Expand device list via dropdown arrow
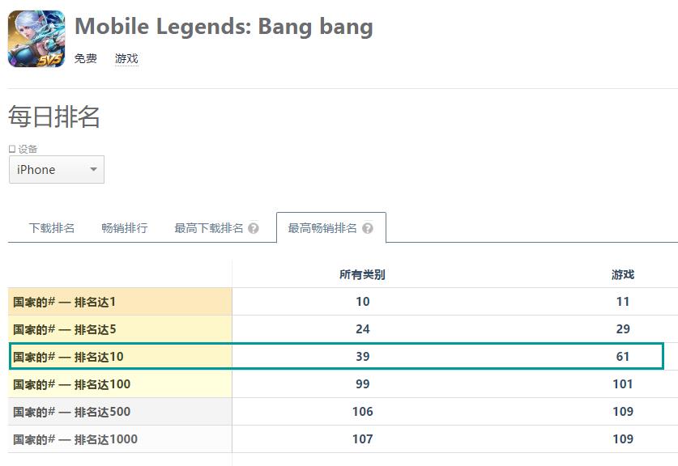This screenshot has width=678, height=466. click(93, 169)
